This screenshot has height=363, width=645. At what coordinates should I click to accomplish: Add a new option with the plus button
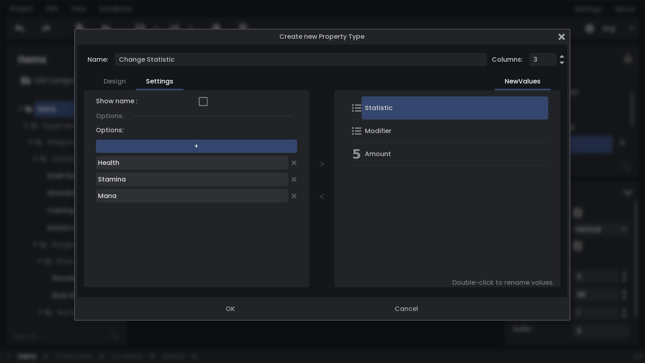[196, 146]
